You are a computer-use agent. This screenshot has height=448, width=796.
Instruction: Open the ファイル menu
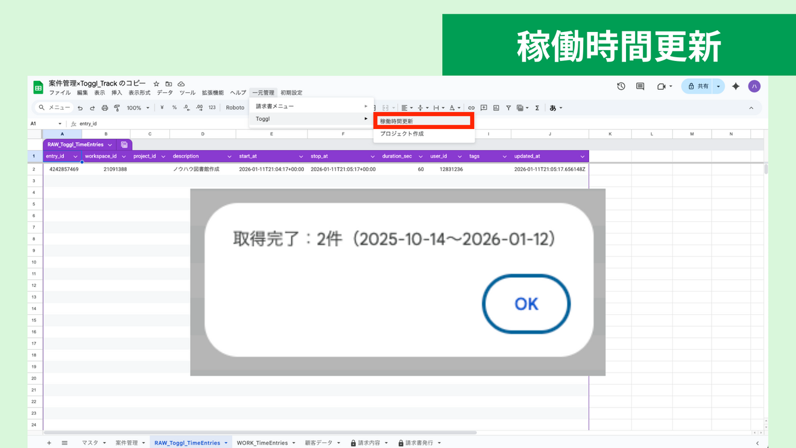60,93
